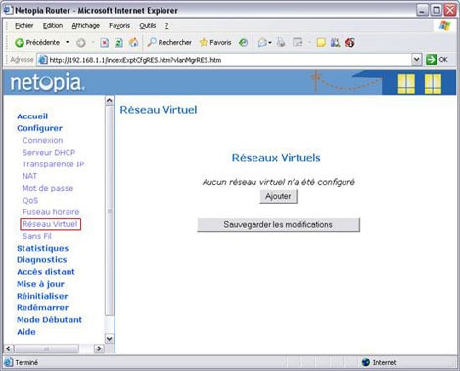
Task: Click the page icon beside the URL
Action: tap(43, 60)
